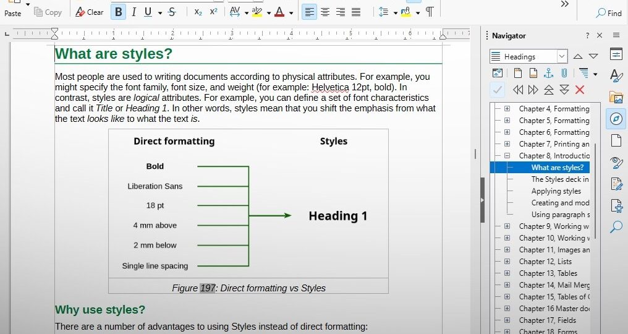Collapse the Chapter 8 Introduction tree node
The height and width of the screenshot is (334, 628).
pos(507,156)
